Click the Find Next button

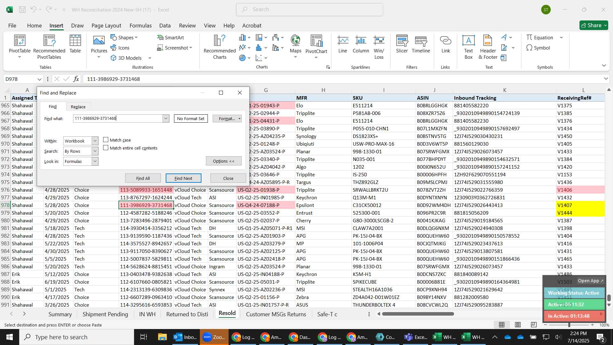pyautogui.click(x=183, y=178)
